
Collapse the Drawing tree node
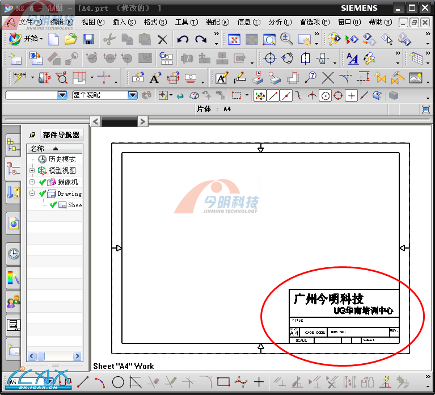tap(32, 193)
